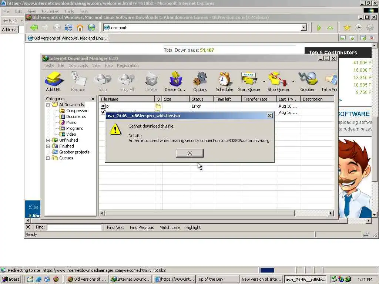Expand the Unfinished category
Viewport: 379px width, 284px height.
48,140
